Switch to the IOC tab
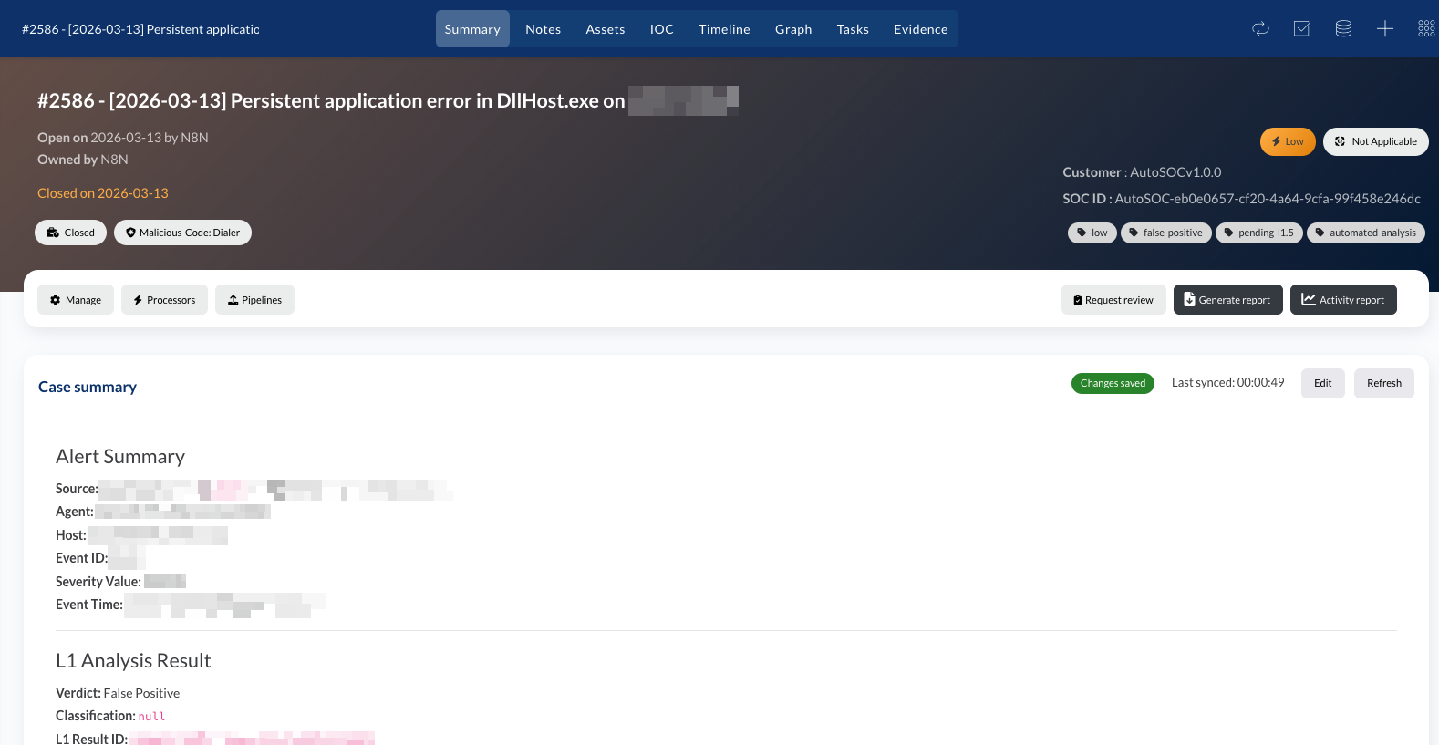Image resolution: width=1439 pixels, height=745 pixels. (662, 29)
